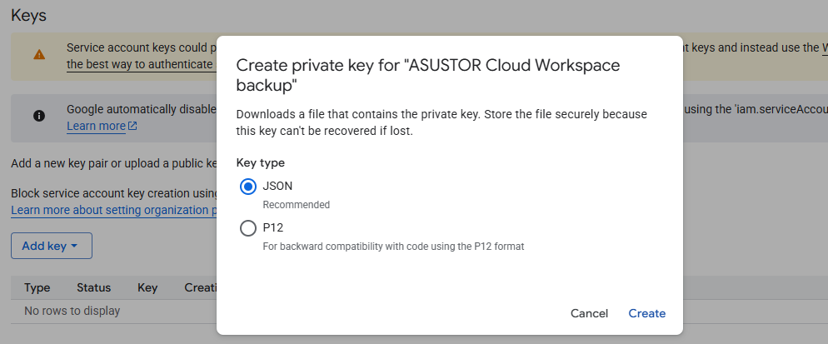
Task: Click Create to download the key
Action: [x=647, y=313]
